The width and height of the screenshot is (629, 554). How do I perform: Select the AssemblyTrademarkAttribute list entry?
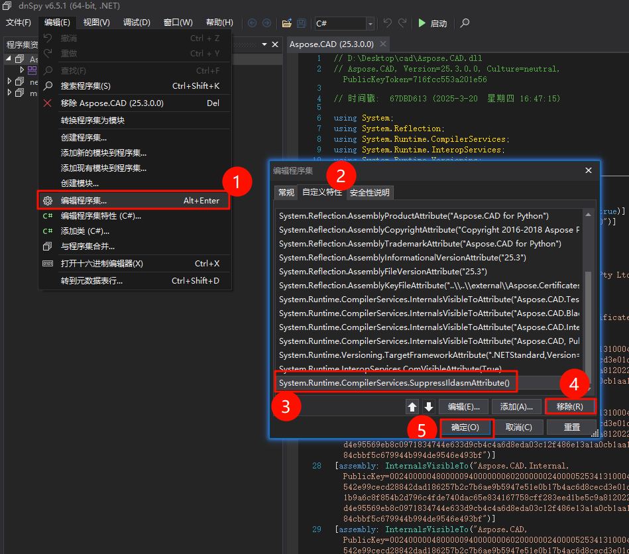tap(428, 243)
